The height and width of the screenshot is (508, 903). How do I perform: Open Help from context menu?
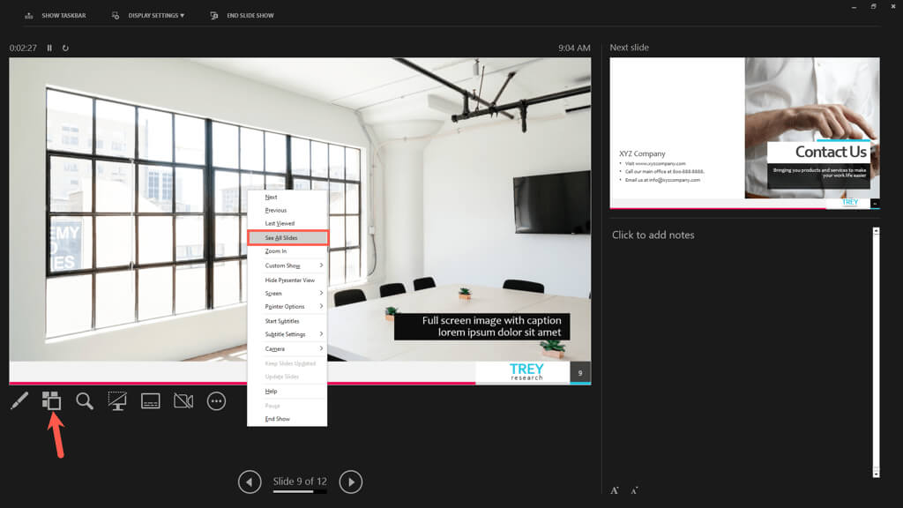point(287,391)
